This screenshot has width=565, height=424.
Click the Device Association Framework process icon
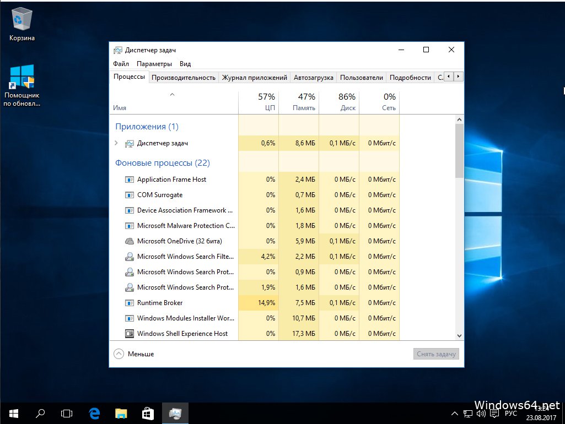pyautogui.click(x=130, y=210)
